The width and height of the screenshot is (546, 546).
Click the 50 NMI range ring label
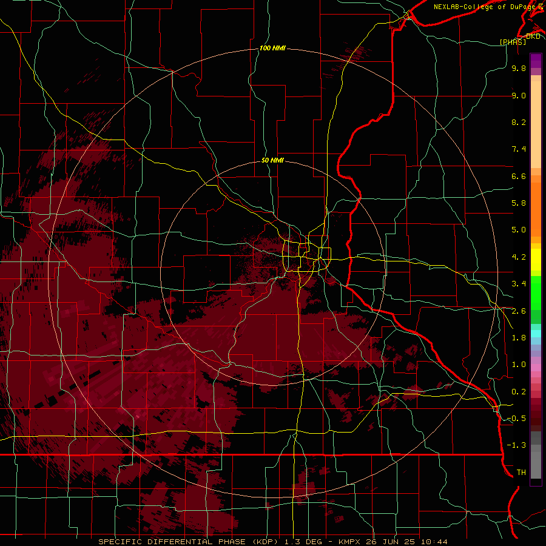coord(272,160)
